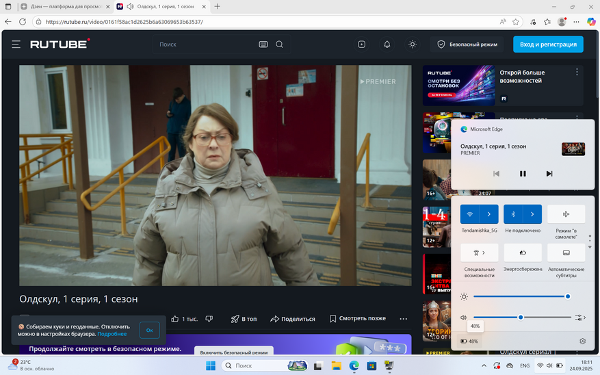
Task: Add this page to favorites
Action: click(x=515, y=22)
